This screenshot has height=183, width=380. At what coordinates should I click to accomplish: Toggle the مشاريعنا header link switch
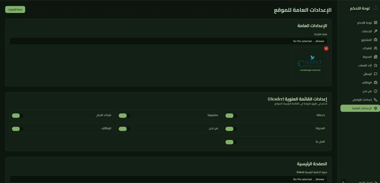pyautogui.click(x=124, y=116)
